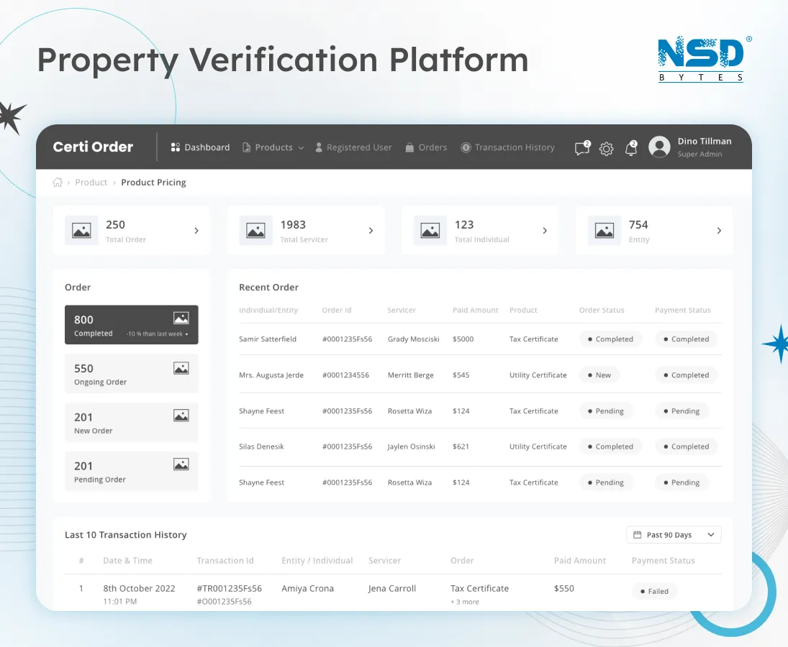Click the $545 paid amount
Viewport: 788px width, 647px height.
(x=461, y=375)
